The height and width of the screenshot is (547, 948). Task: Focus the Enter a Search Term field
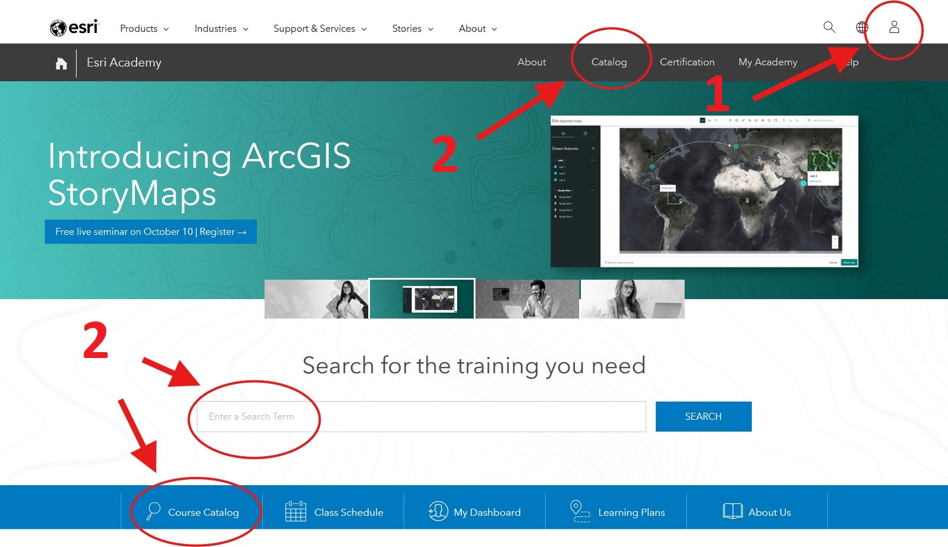[x=421, y=416]
